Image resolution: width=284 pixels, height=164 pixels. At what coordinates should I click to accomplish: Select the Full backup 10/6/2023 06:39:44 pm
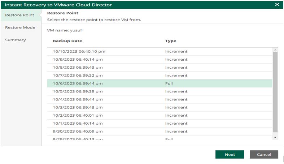(x=160, y=83)
